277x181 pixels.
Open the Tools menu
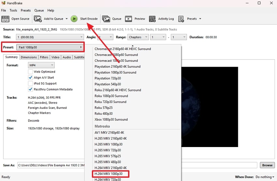[13, 10]
